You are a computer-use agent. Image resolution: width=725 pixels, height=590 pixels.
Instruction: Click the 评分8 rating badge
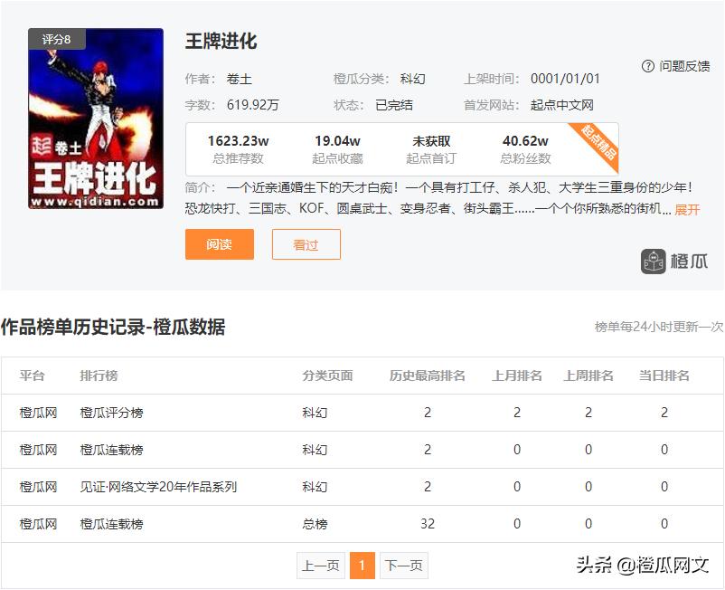(x=56, y=39)
